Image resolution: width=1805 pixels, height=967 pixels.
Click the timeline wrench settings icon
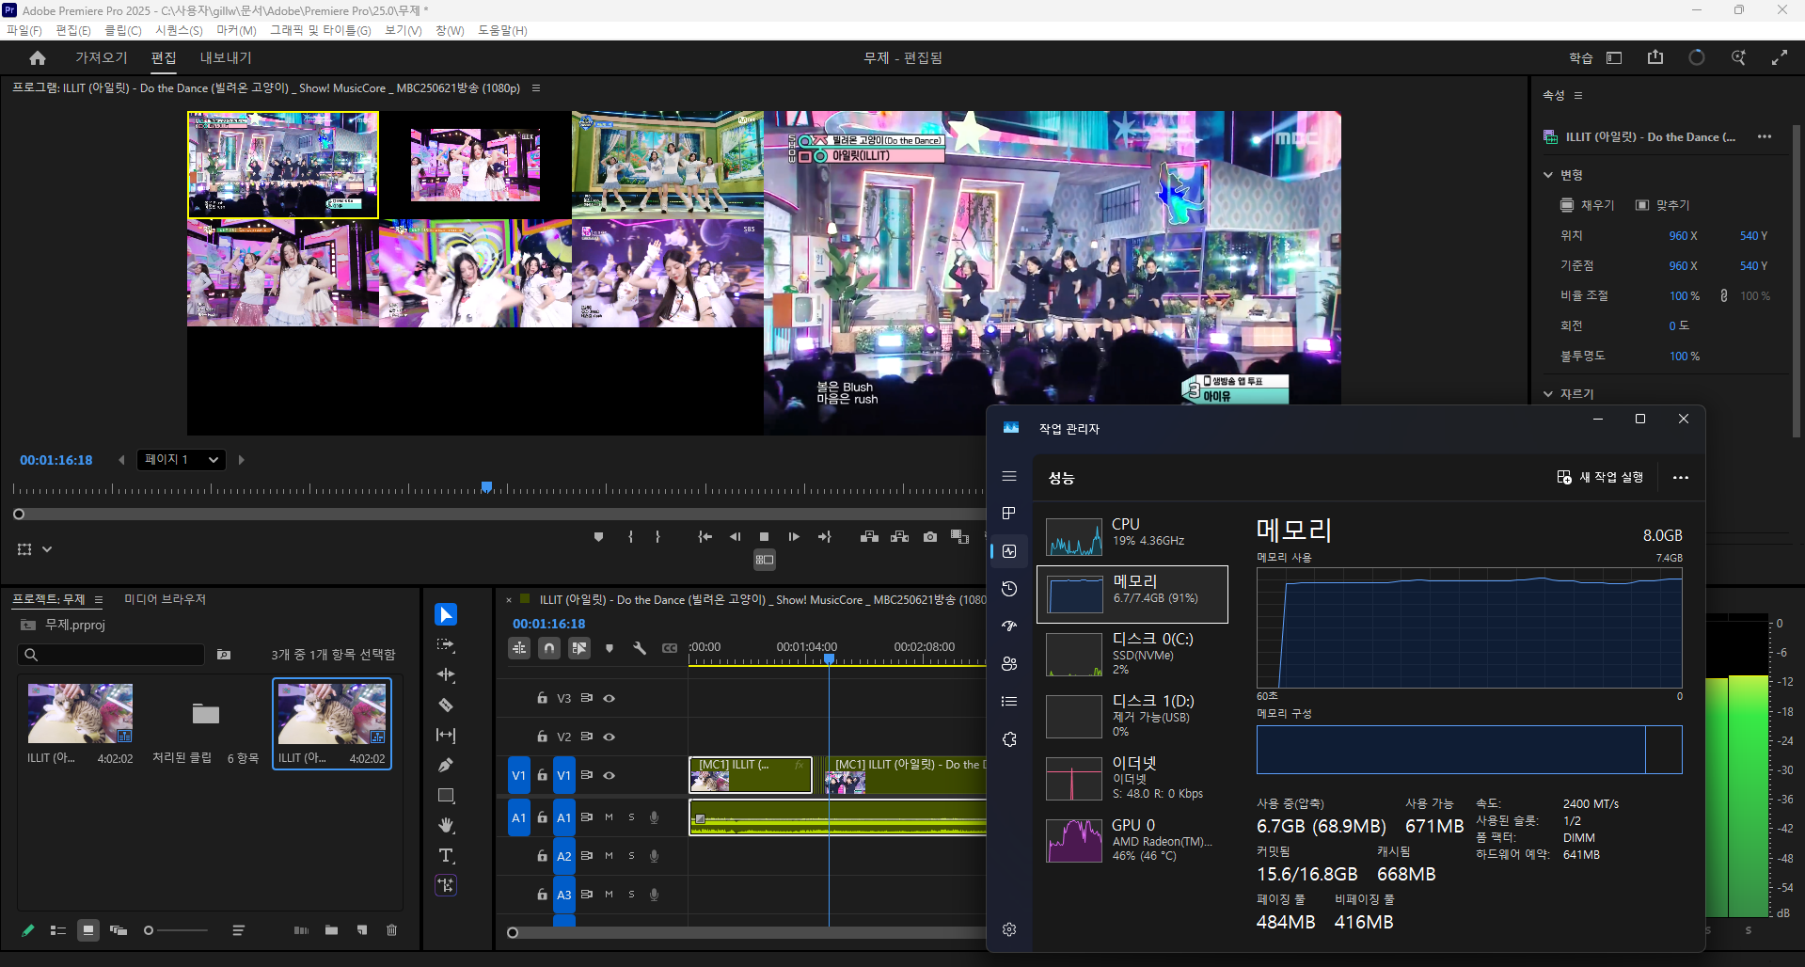coord(640,648)
